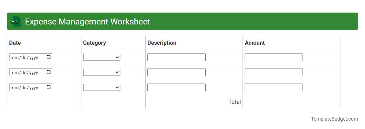
Task: Open calendar picker in first row date
Action: click(x=49, y=57)
